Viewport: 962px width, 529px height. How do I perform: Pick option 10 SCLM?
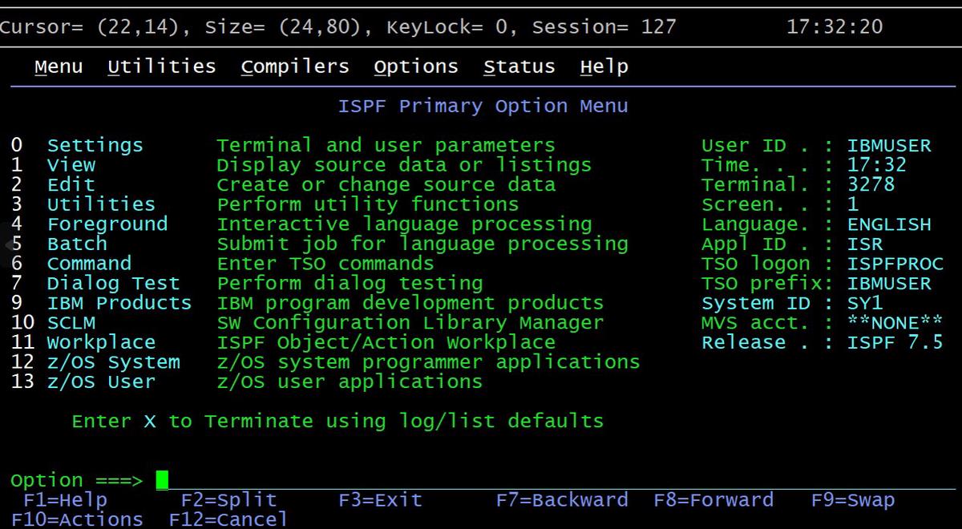point(71,323)
